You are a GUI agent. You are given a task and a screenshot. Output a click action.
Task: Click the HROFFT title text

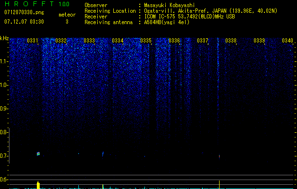click(29, 4)
